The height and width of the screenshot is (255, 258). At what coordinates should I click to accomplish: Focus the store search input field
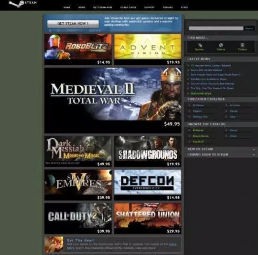216,29
